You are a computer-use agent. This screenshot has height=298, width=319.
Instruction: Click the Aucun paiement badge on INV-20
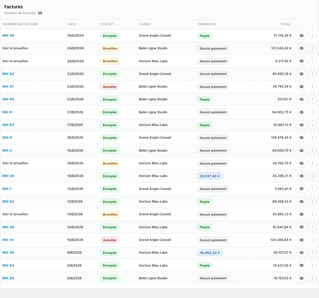tap(213, 278)
